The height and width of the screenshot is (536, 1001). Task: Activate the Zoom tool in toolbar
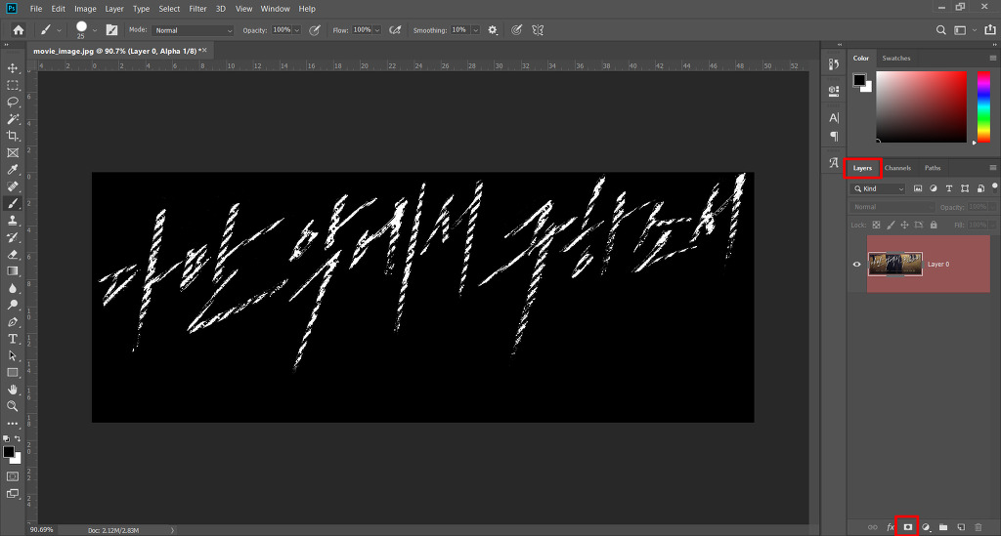(x=12, y=406)
